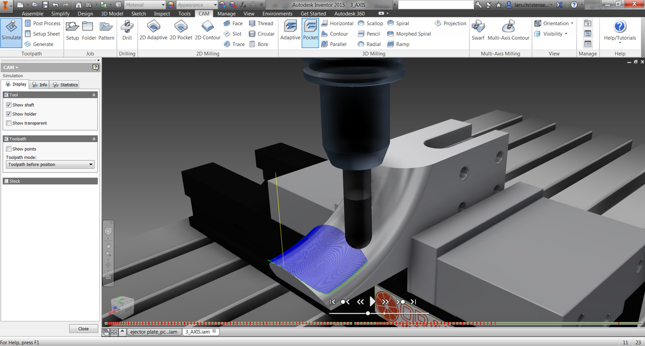Image resolution: width=645 pixels, height=346 pixels.
Task: Switch to the ejector plate document tab
Action: (x=154, y=332)
